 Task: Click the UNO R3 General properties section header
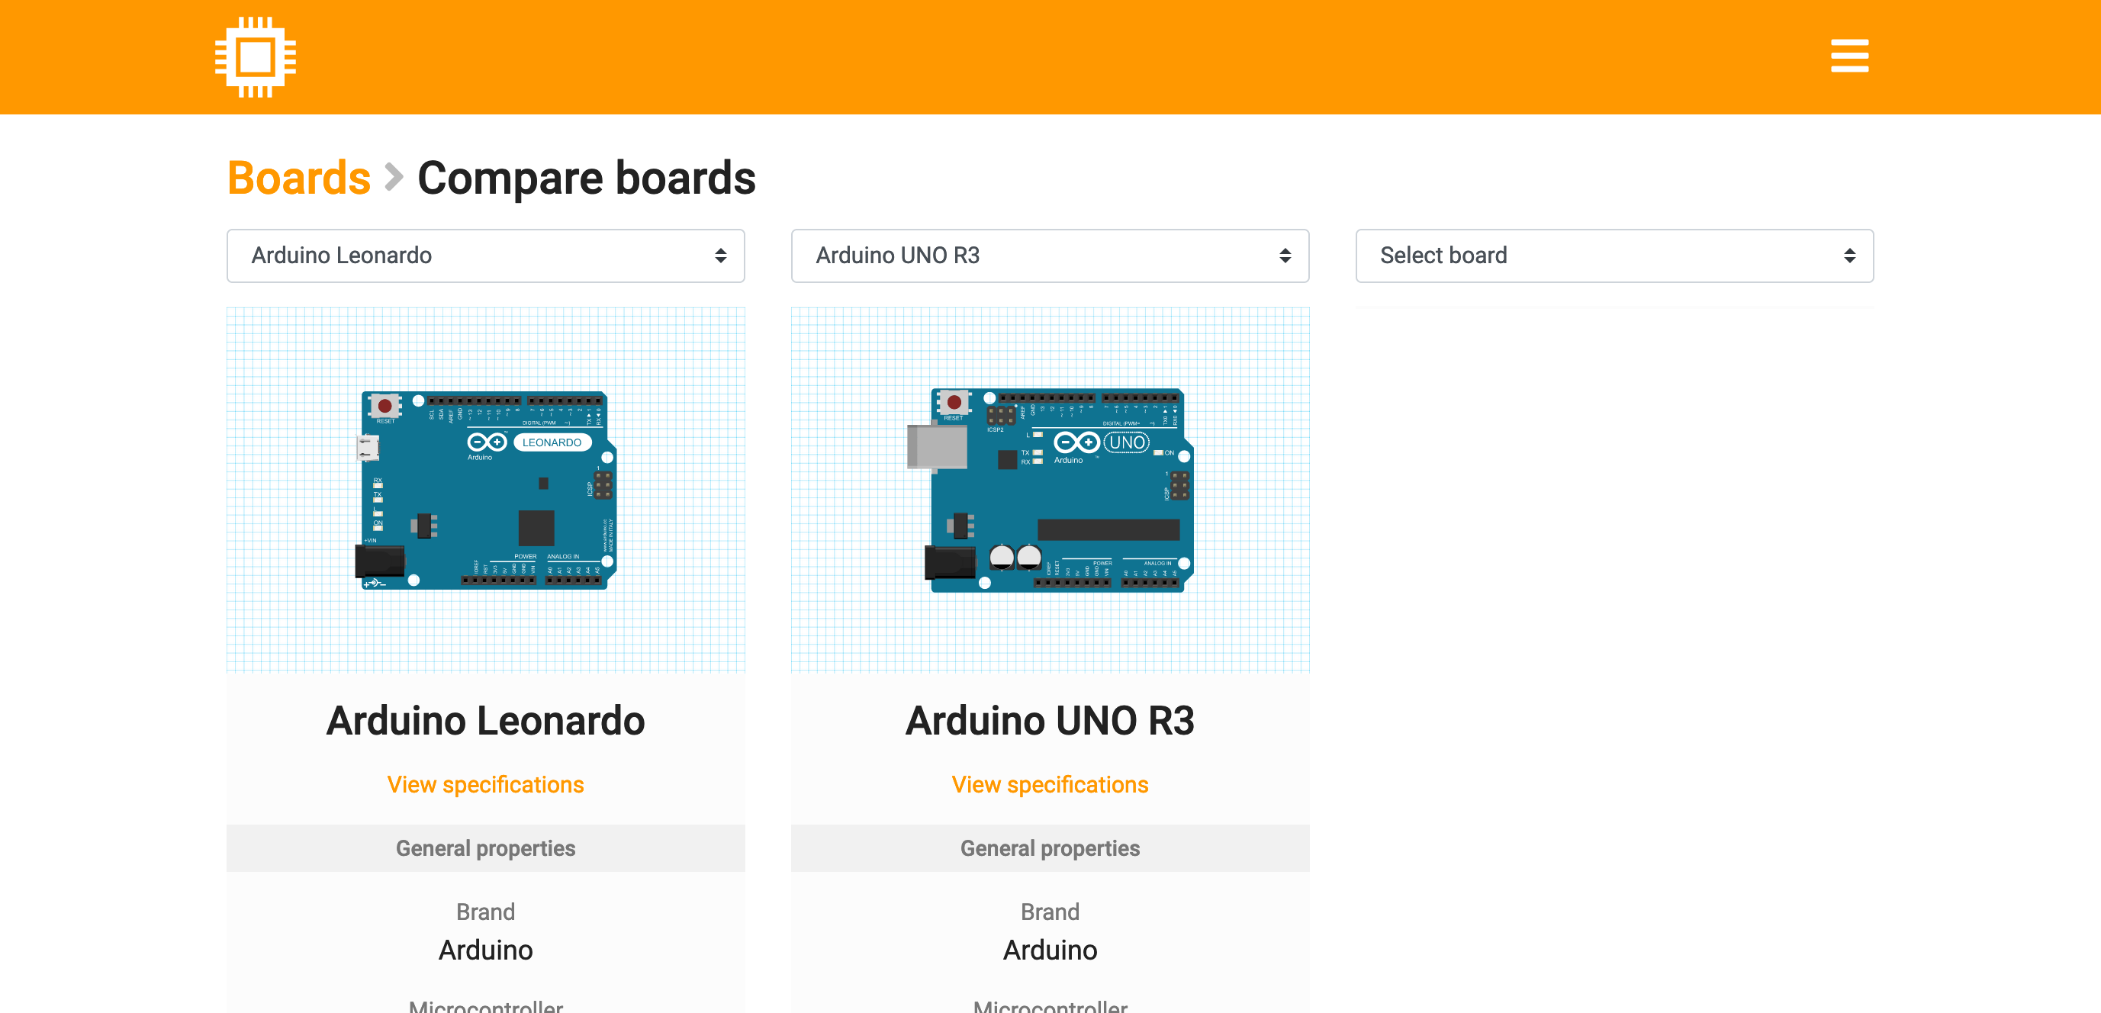coord(1050,847)
